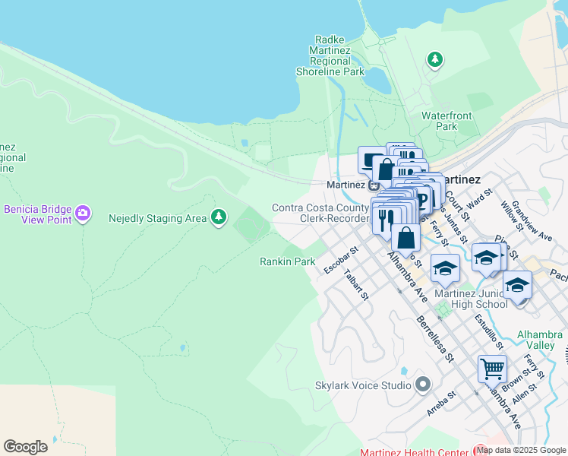
Task: Click the Benicia Bridge View Point camera marker
Action: 83,213
